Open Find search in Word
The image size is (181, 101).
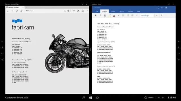[x=161, y=15]
